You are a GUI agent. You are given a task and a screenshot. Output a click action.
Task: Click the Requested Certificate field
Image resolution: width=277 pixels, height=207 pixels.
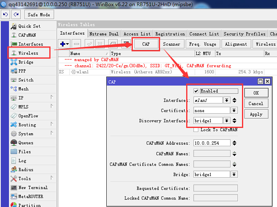[x=215, y=188]
